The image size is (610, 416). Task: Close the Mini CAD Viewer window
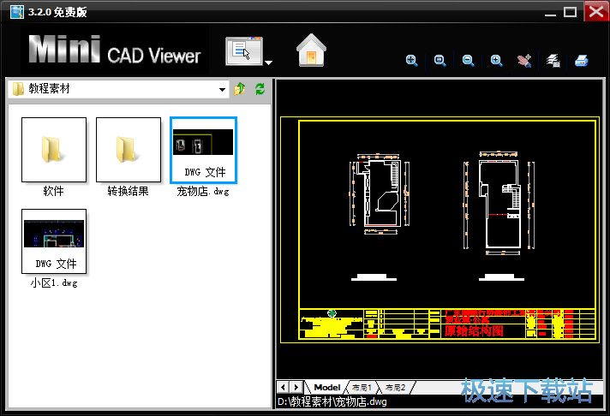point(595,11)
